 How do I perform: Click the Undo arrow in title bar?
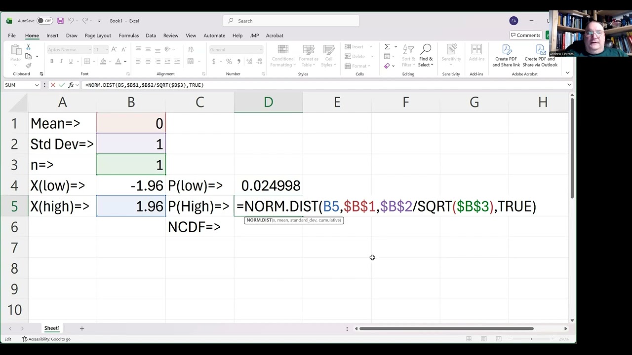pos(71,21)
